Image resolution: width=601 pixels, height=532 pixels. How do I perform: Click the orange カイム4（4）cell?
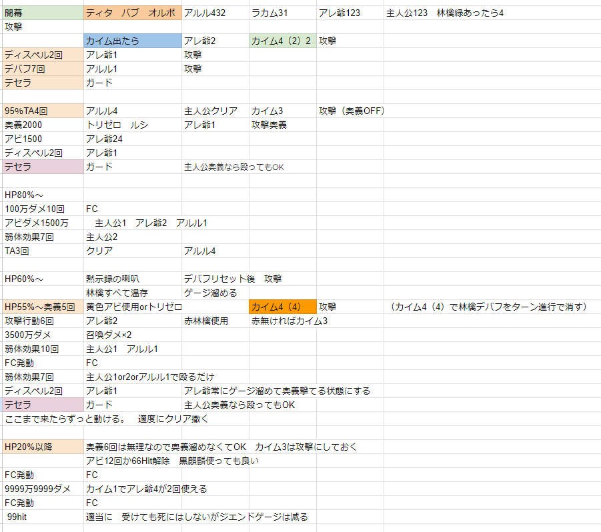pyautogui.click(x=283, y=307)
